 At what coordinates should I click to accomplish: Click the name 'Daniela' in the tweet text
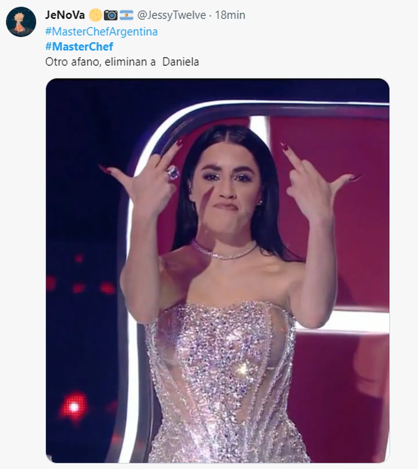(x=180, y=62)
